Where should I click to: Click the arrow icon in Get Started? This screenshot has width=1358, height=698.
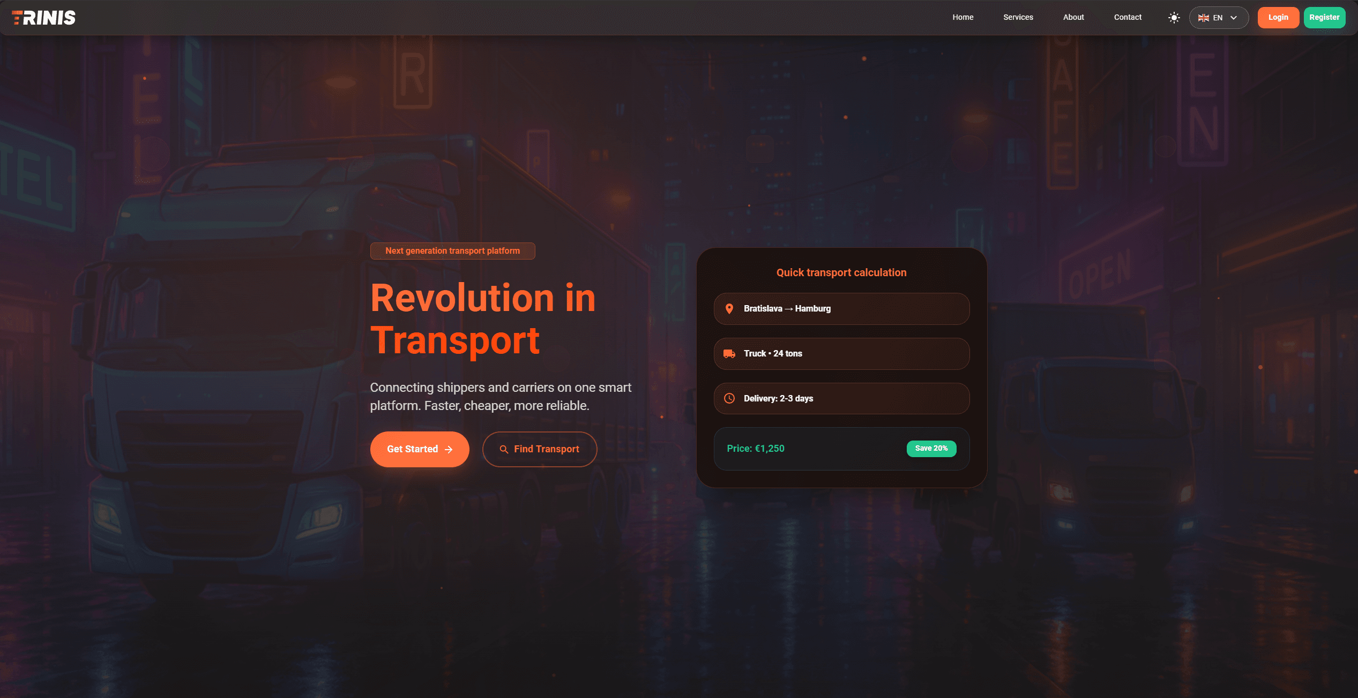tap(449, 450)
